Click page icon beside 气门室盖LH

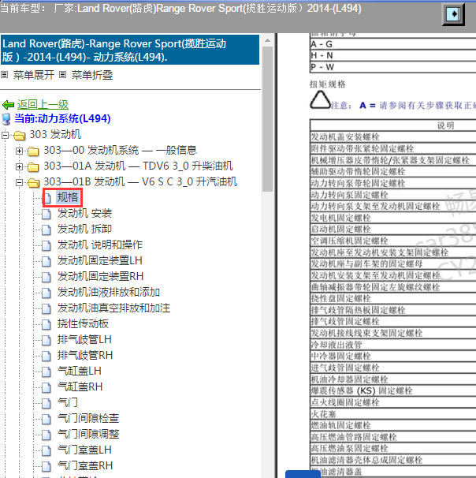click(x=46, y=451)
